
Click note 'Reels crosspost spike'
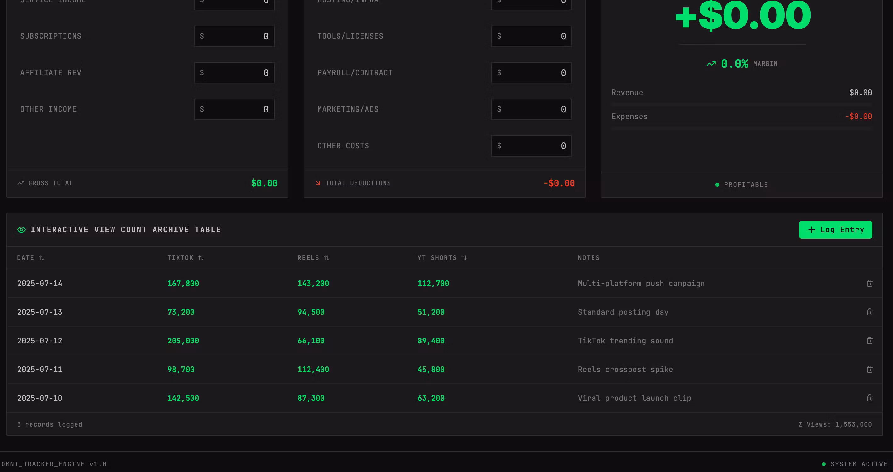pos(625,369)
